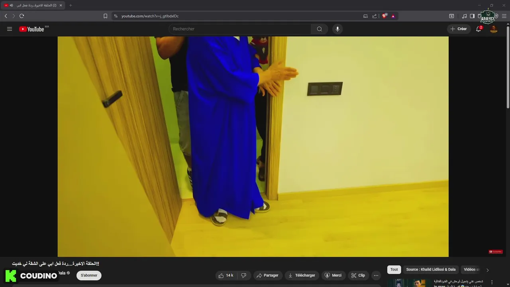Open the YouTube guide hamburger menu

tap(10, 29)
